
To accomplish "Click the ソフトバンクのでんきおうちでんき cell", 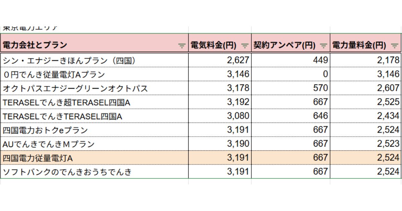I will coord(94,171).
